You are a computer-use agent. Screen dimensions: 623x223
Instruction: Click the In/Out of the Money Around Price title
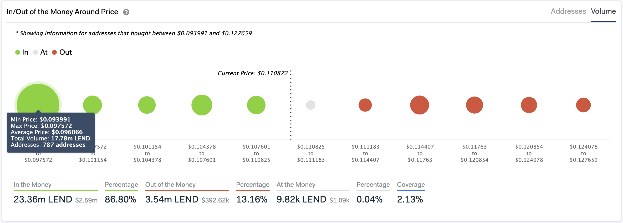pyautogui.click(x=62, y=12)
